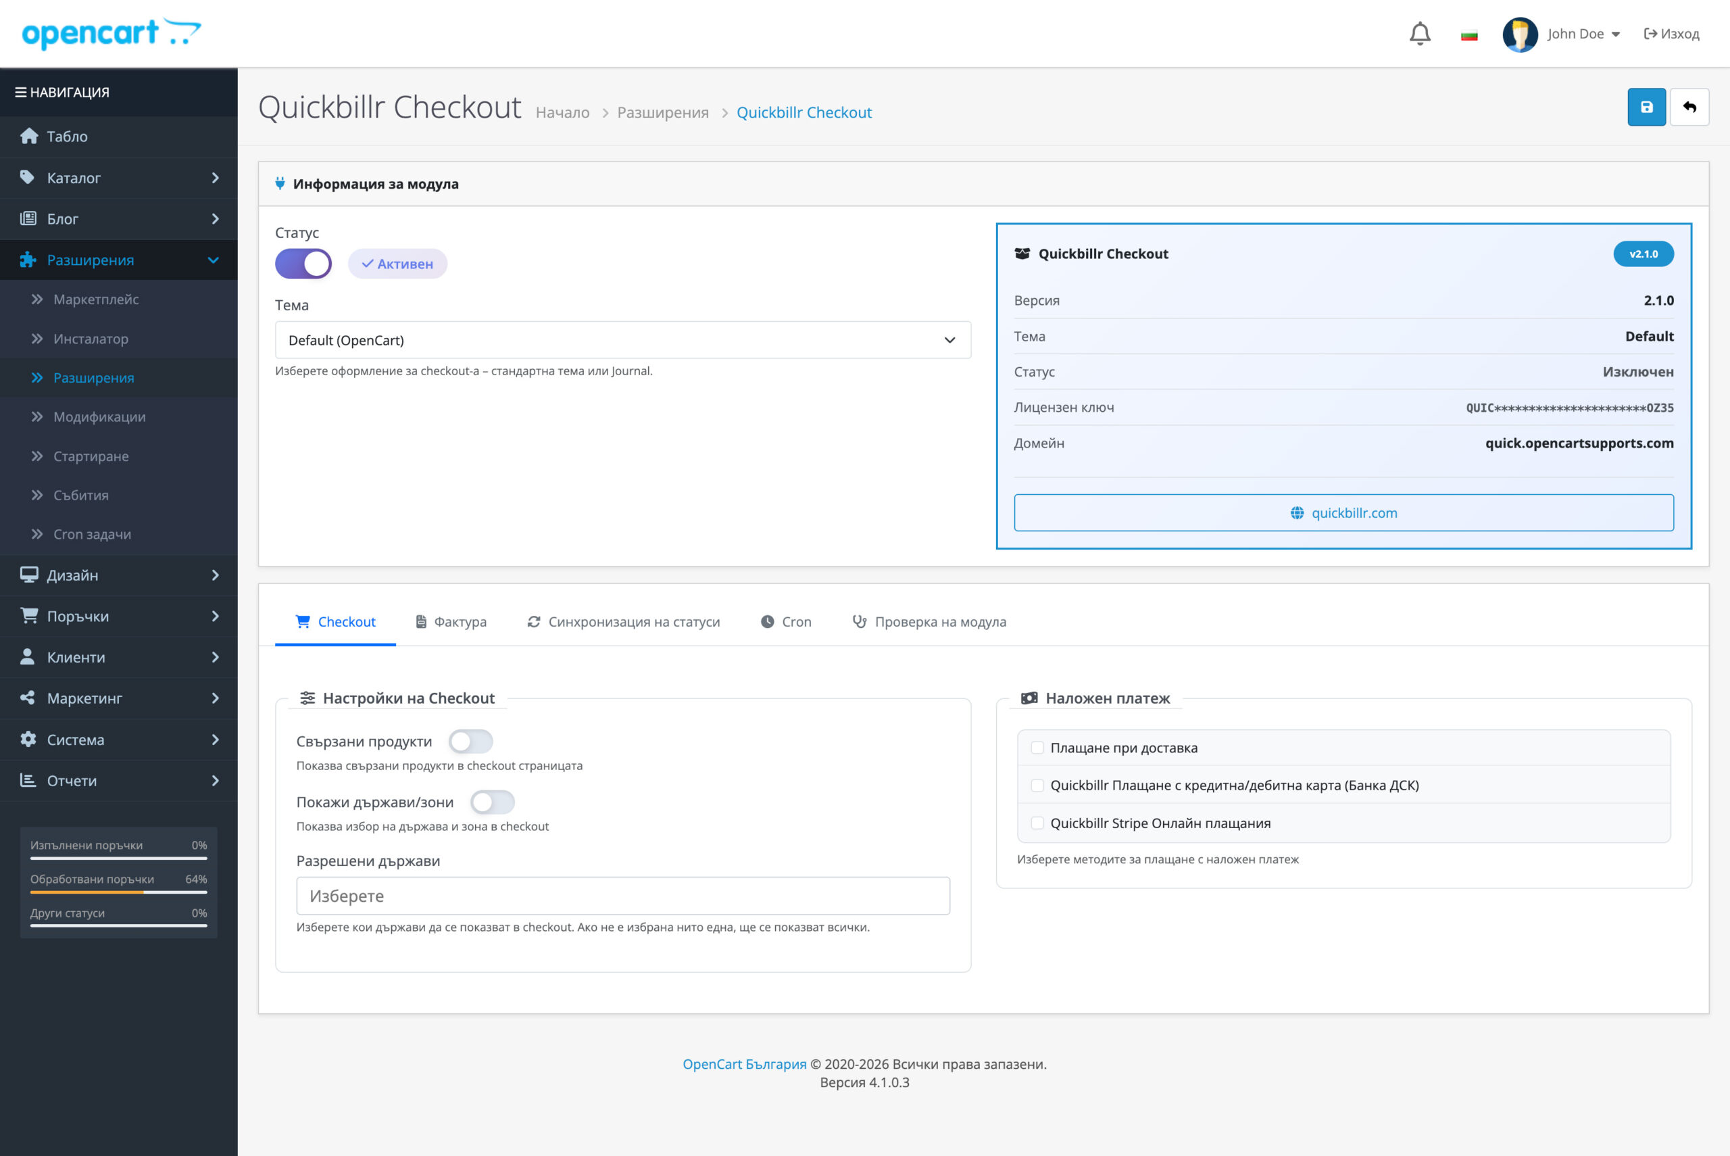Click the Разрешени държави input field
1730x1156 pixels.
(x=622, y=896)
